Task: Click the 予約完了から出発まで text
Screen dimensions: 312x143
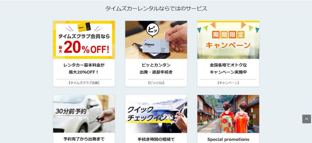Action: 84,139
